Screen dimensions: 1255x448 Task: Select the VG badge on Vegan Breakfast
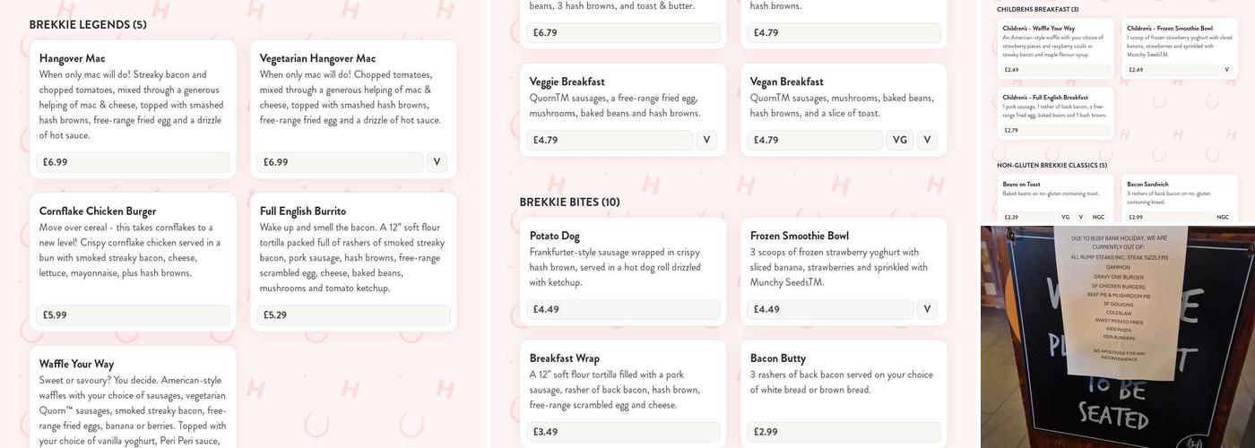(900, 140)
